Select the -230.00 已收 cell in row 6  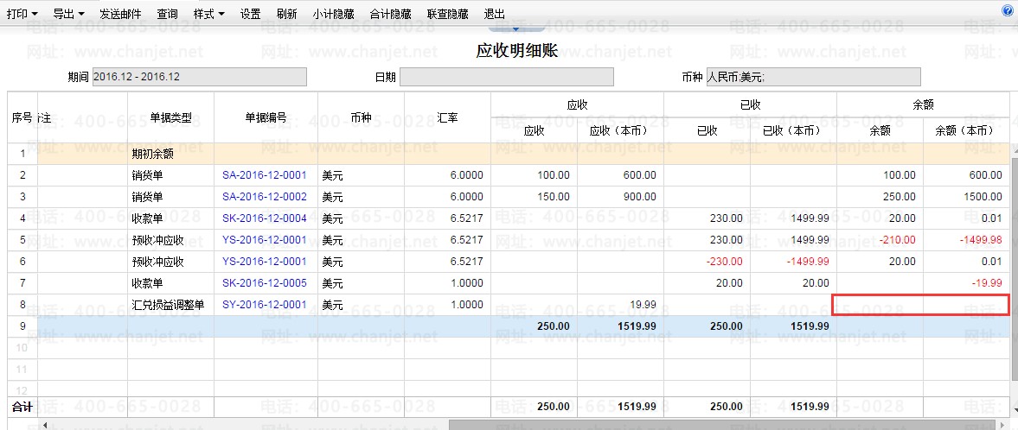coord(707,262)
